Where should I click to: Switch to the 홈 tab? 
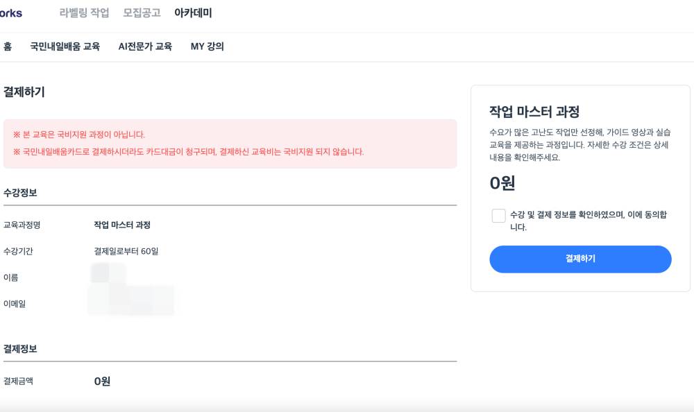[7, 46]
